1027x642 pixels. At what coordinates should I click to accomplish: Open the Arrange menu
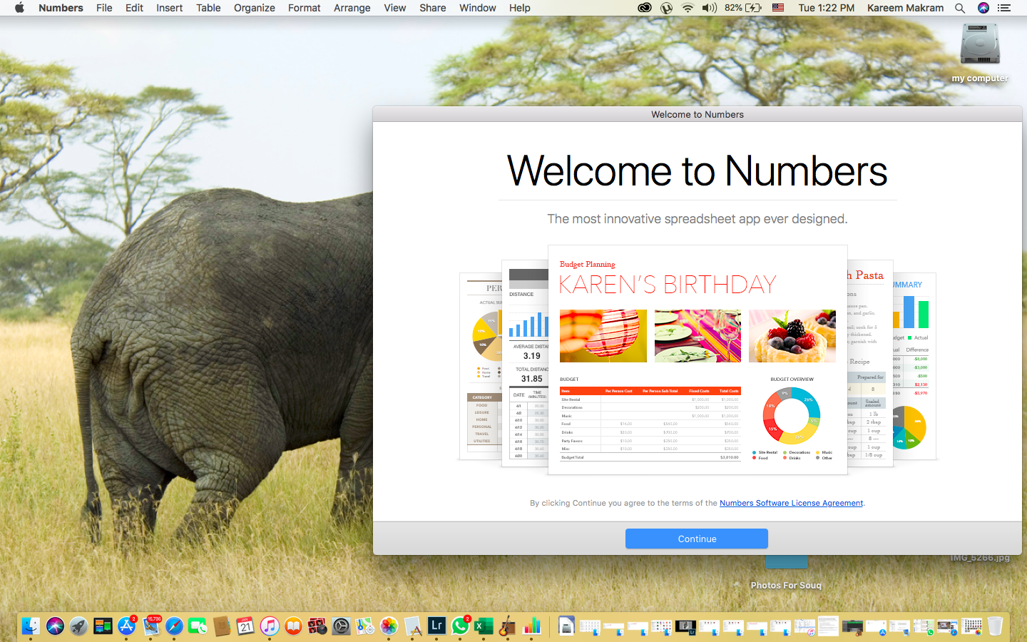(352, 8)
